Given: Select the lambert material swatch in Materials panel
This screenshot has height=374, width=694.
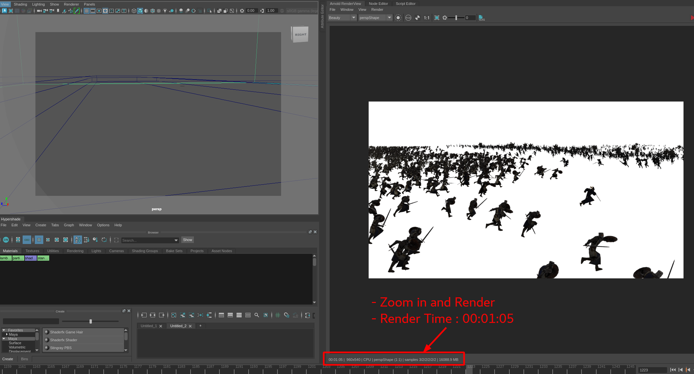Looking at the screenshot, I should (x=5, y=258).
